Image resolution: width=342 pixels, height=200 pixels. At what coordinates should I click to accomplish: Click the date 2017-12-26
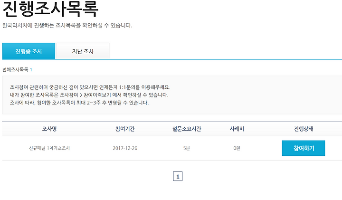(125, 148)
